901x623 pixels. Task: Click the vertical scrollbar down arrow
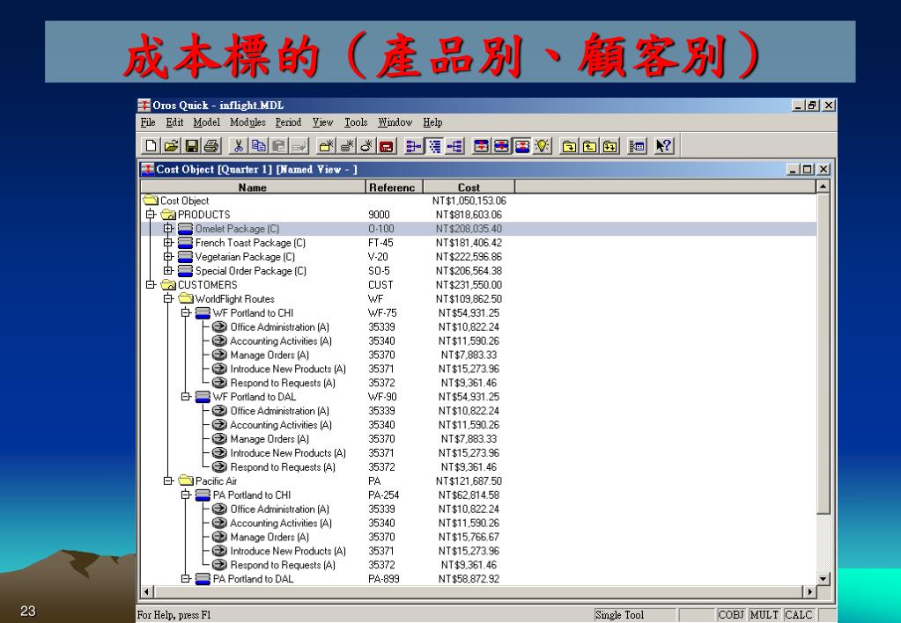click(823, 579)
